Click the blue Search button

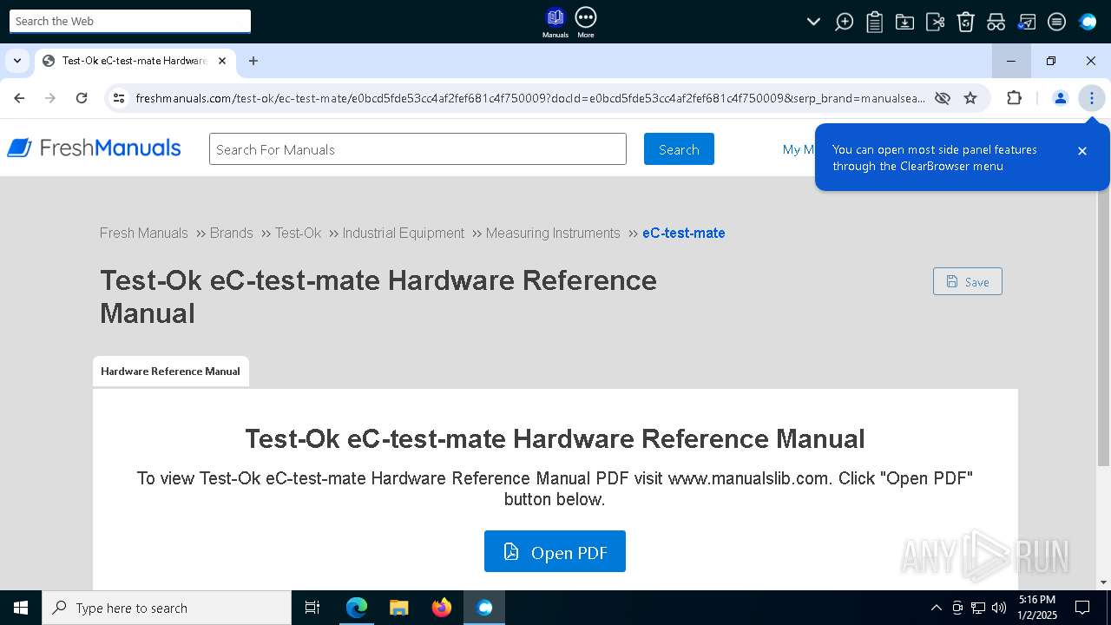coord(679,149)
